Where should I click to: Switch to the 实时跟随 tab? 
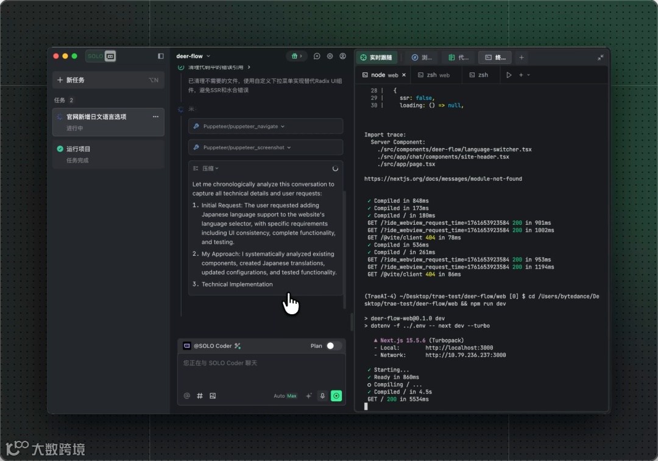377,58
